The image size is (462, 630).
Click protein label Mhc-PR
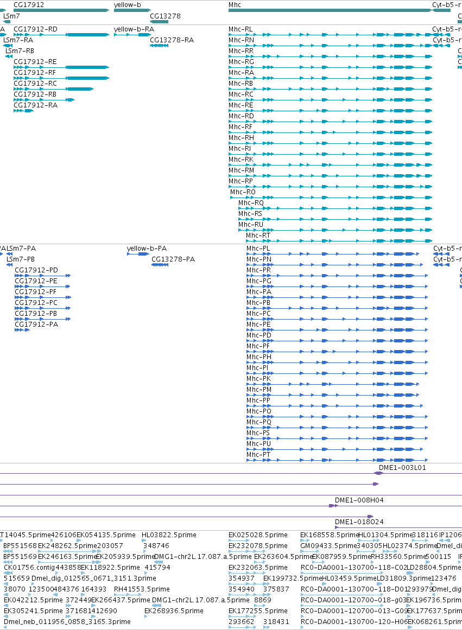(x=259, y=270)
